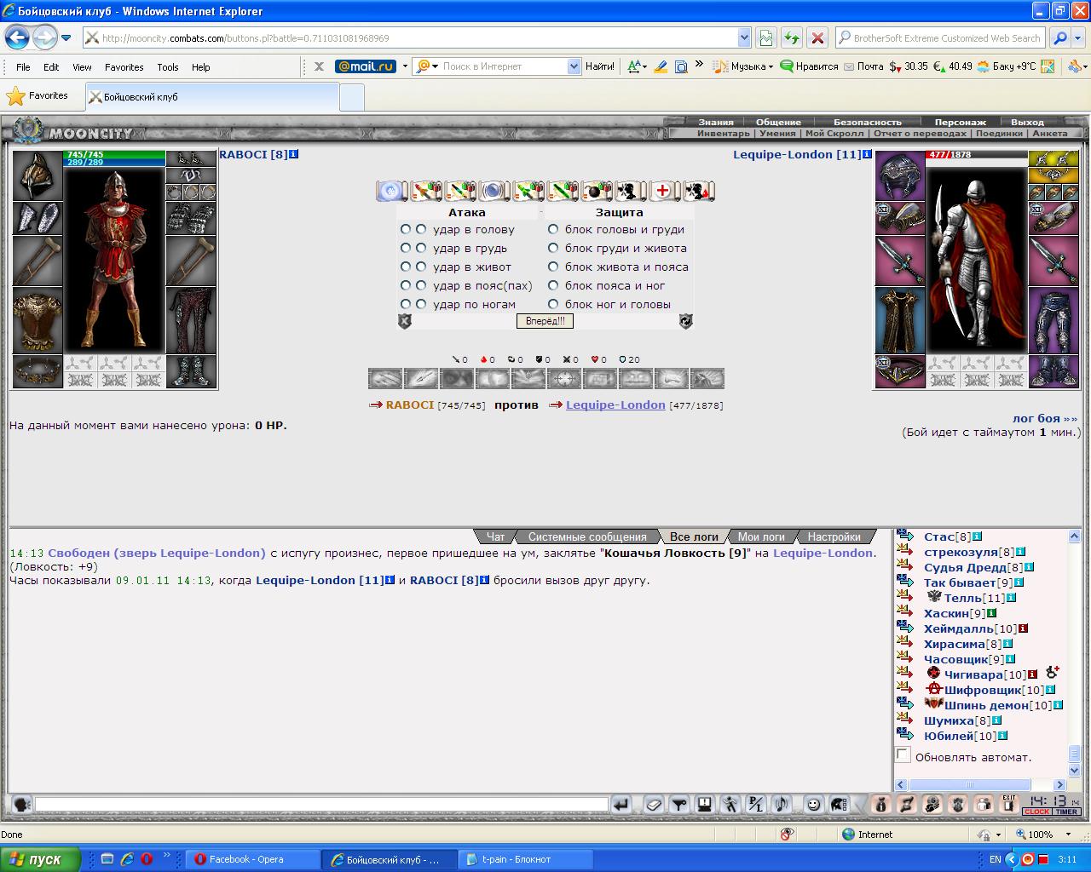1091x872 pixels.
Task: Click the eraser icon in chat toolbar
Action: click(654, 804)
